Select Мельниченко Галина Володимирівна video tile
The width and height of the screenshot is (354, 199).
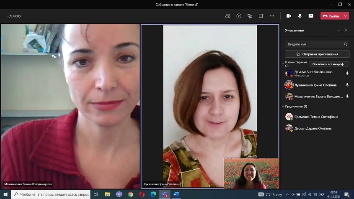pyautogui.click(x=70, y=106)
